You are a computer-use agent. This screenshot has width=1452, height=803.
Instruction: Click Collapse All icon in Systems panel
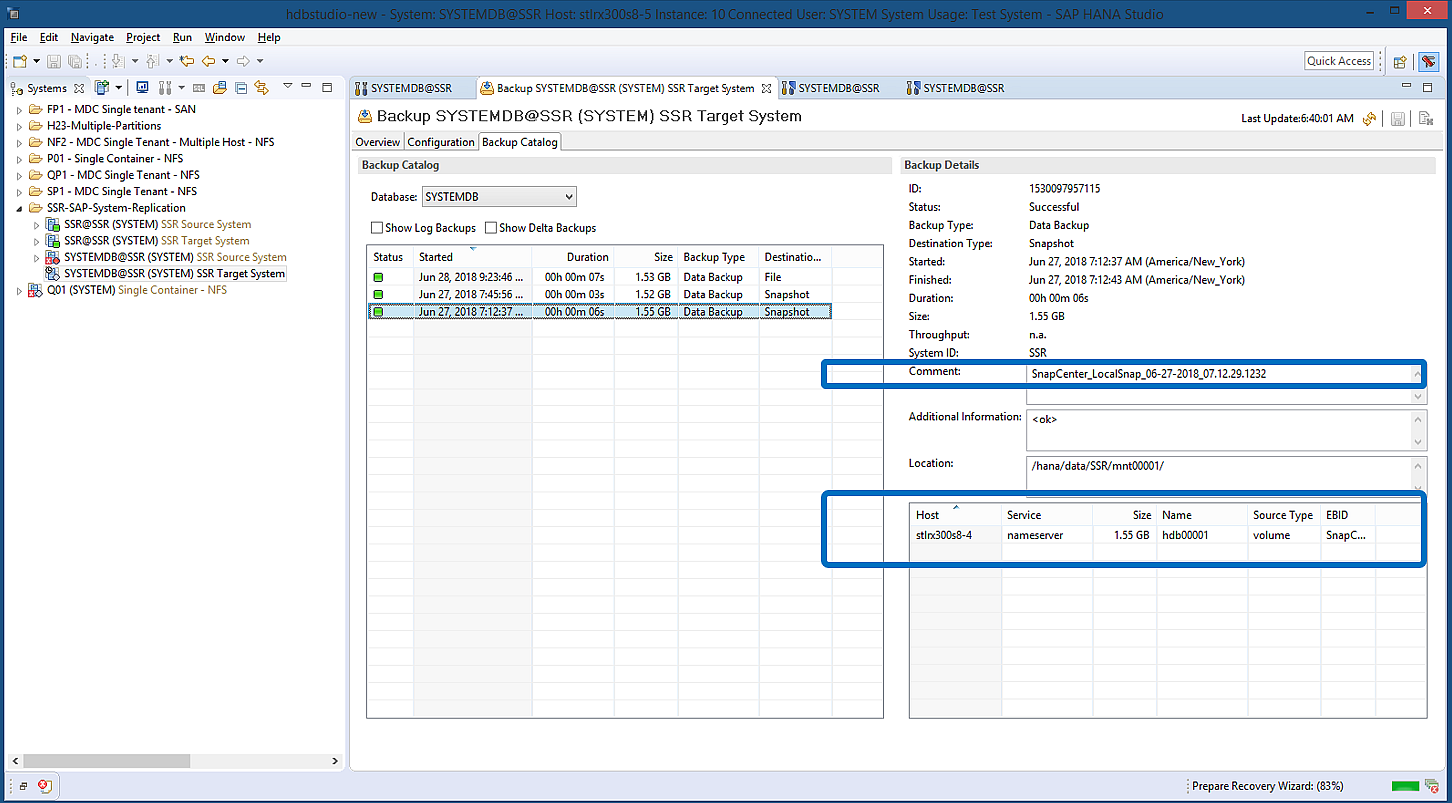tap(241, 88)
